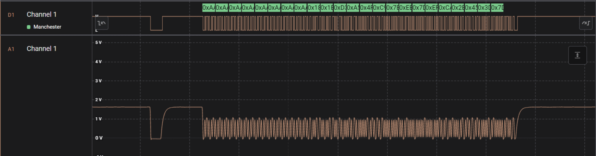Click the 0xC9 decoded frame
The image size is (596, 156).
click(x=379, y=8)
